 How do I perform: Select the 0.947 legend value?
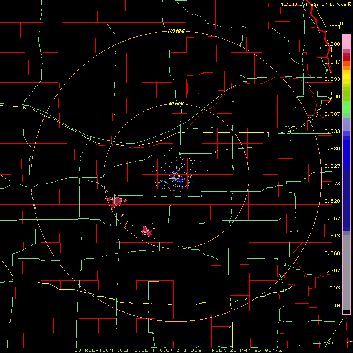click(x=332, y=62)
